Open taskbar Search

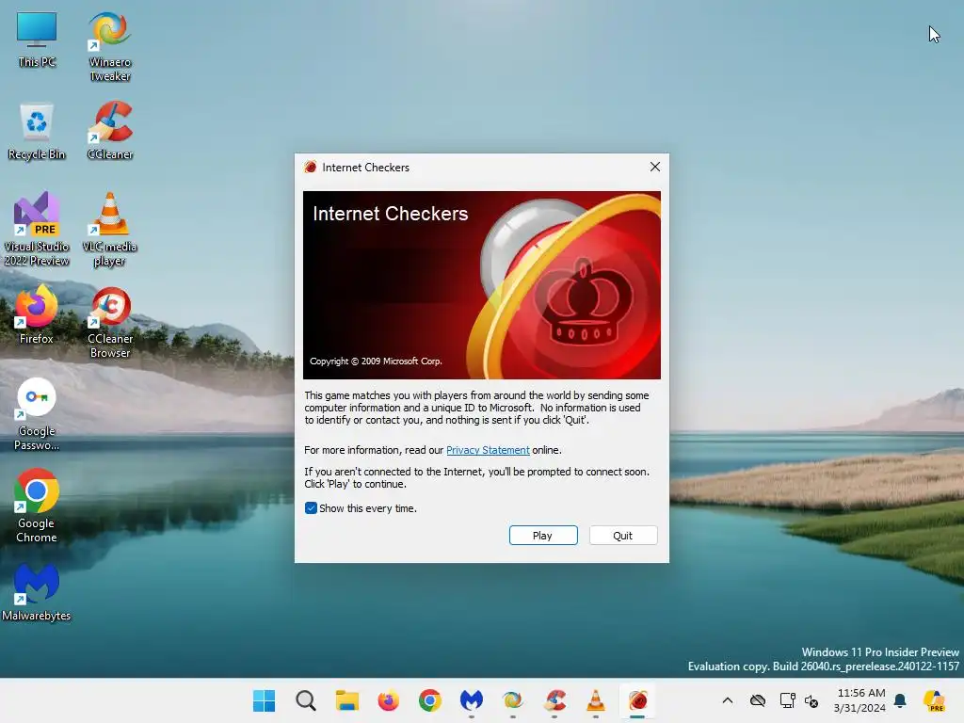(x=306, y=700)
